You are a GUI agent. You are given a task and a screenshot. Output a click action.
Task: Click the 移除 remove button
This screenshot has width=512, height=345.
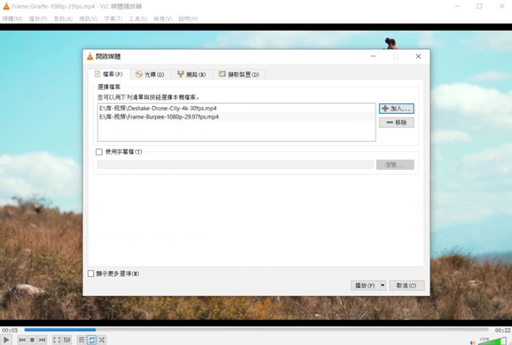[x=396, y=122]
